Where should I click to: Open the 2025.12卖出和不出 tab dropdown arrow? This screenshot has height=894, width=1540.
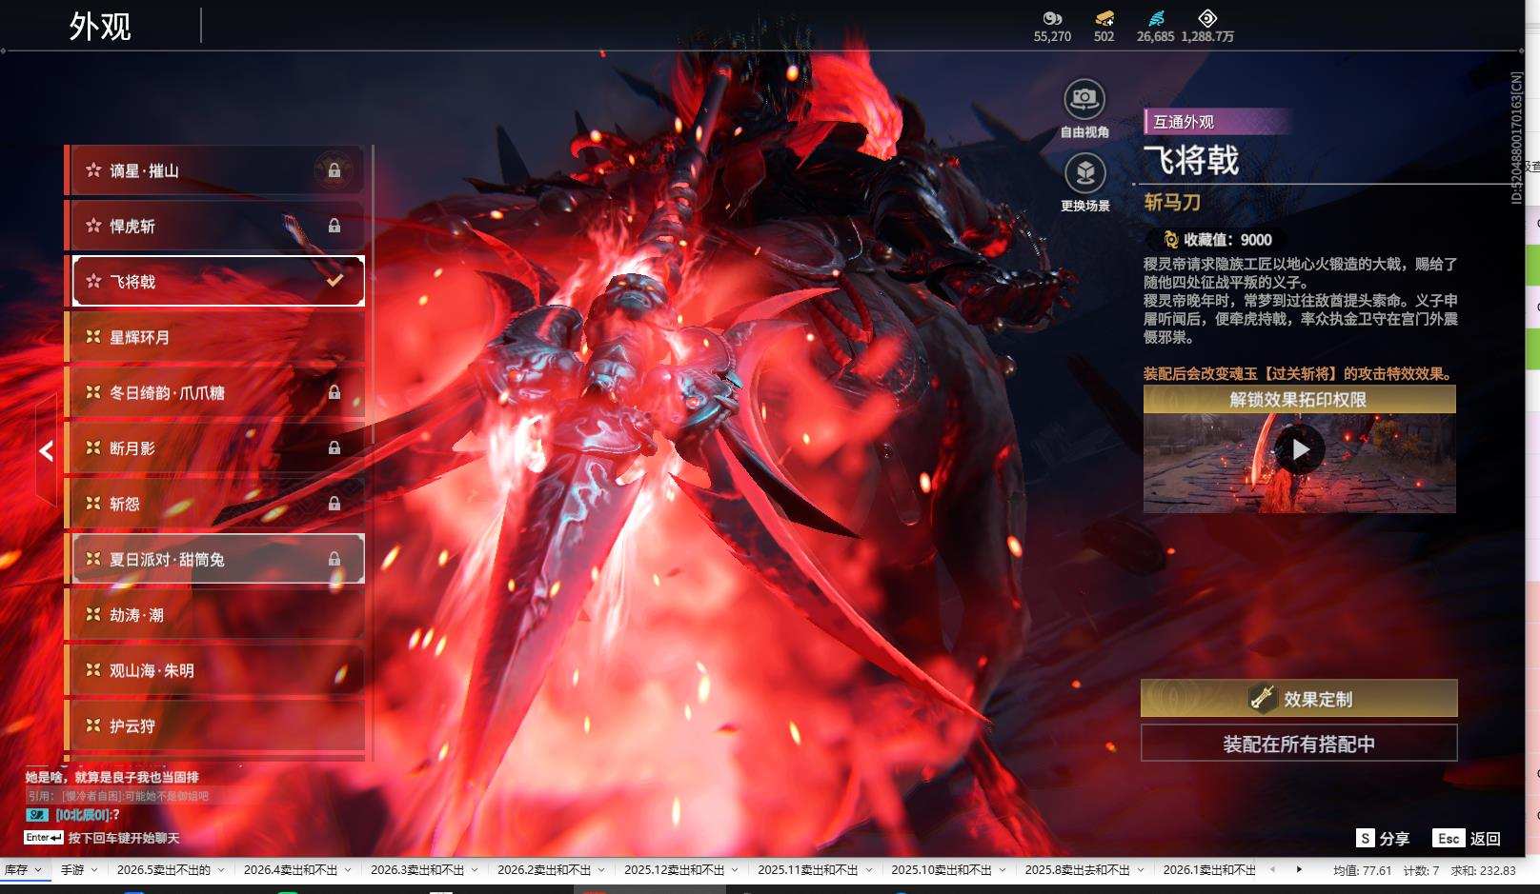(735, 870)
